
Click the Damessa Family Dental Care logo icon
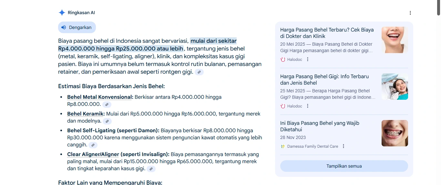[283, 146]
